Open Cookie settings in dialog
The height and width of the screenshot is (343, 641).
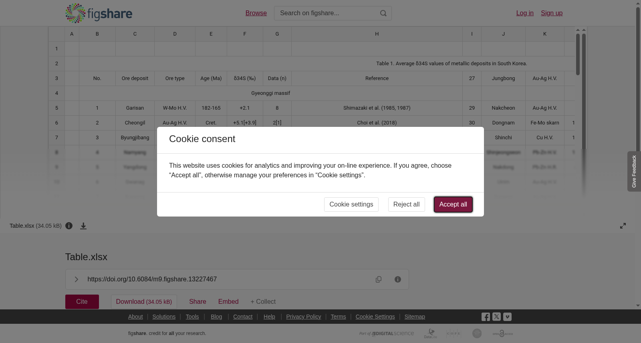click(351, 205)
